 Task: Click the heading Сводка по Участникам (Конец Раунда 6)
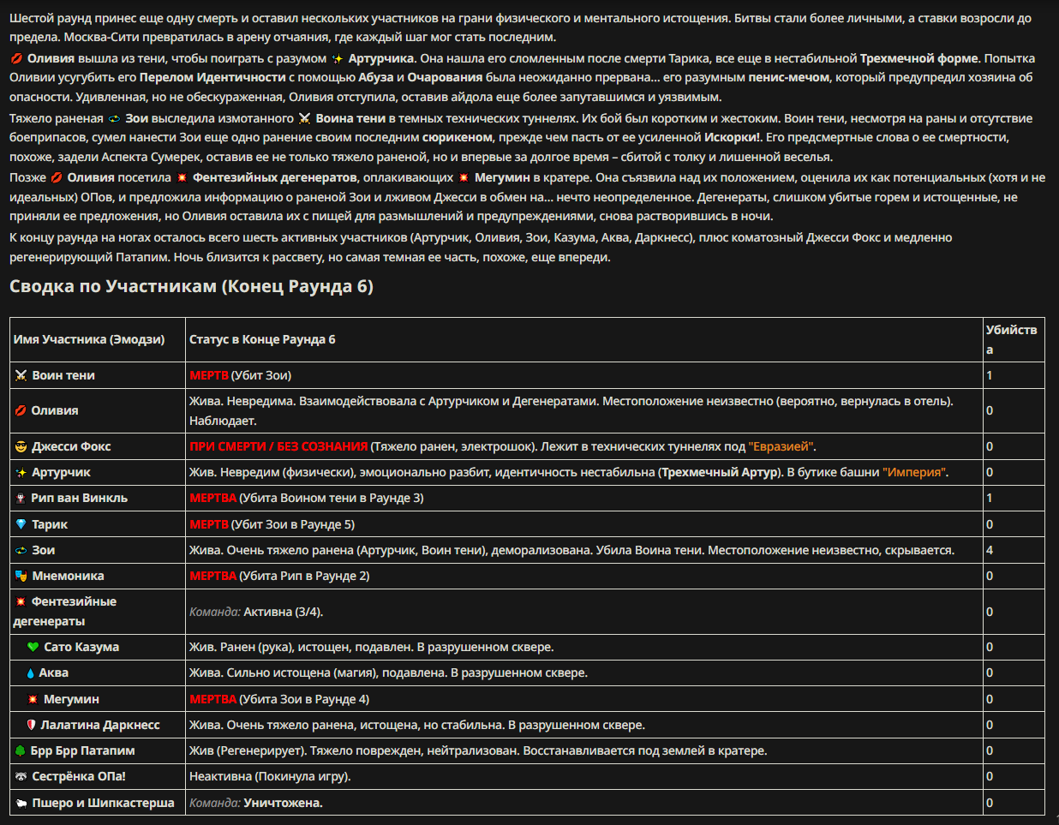click(191, 286)
